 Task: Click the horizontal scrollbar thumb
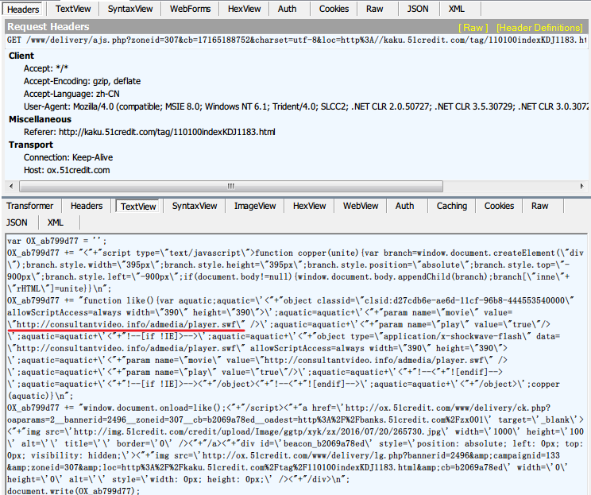pyautogui.click(x=231, y=186)
